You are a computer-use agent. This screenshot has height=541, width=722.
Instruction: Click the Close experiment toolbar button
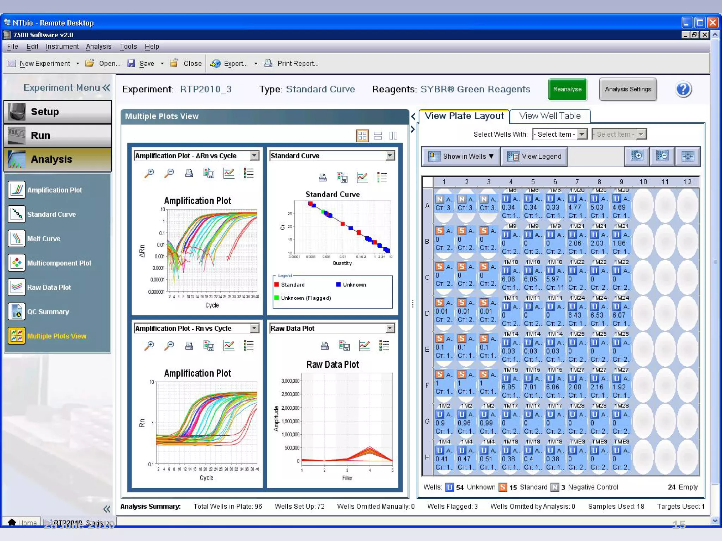point(186,63)
